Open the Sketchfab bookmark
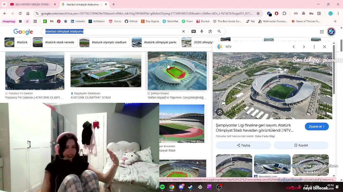The height and width of the screenshot is (192, 343). 170,21
